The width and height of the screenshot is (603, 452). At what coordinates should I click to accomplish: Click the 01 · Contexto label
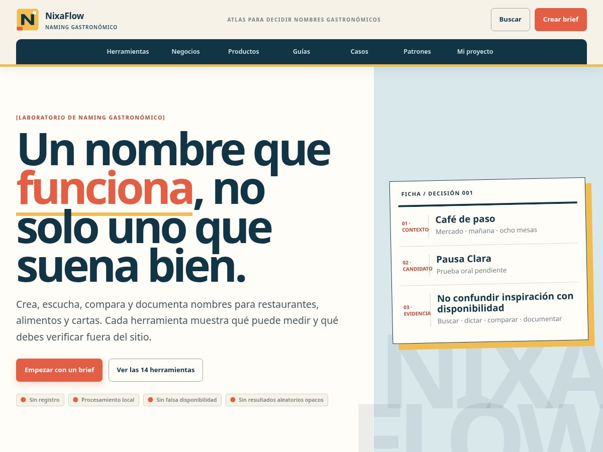point(415,227)
